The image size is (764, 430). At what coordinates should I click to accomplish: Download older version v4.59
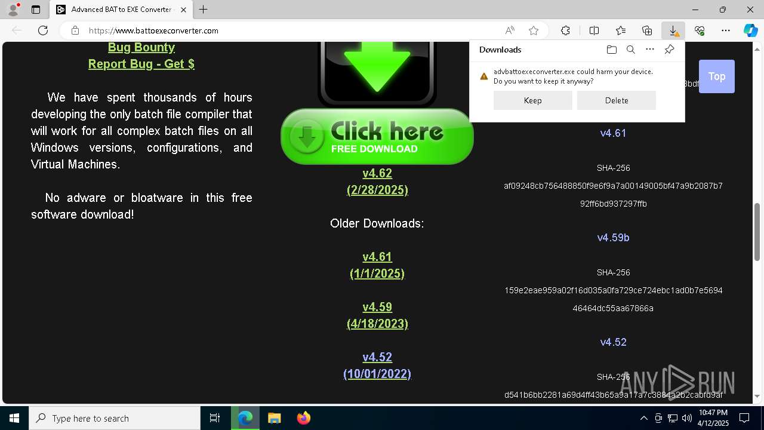(x=377, y=307)
